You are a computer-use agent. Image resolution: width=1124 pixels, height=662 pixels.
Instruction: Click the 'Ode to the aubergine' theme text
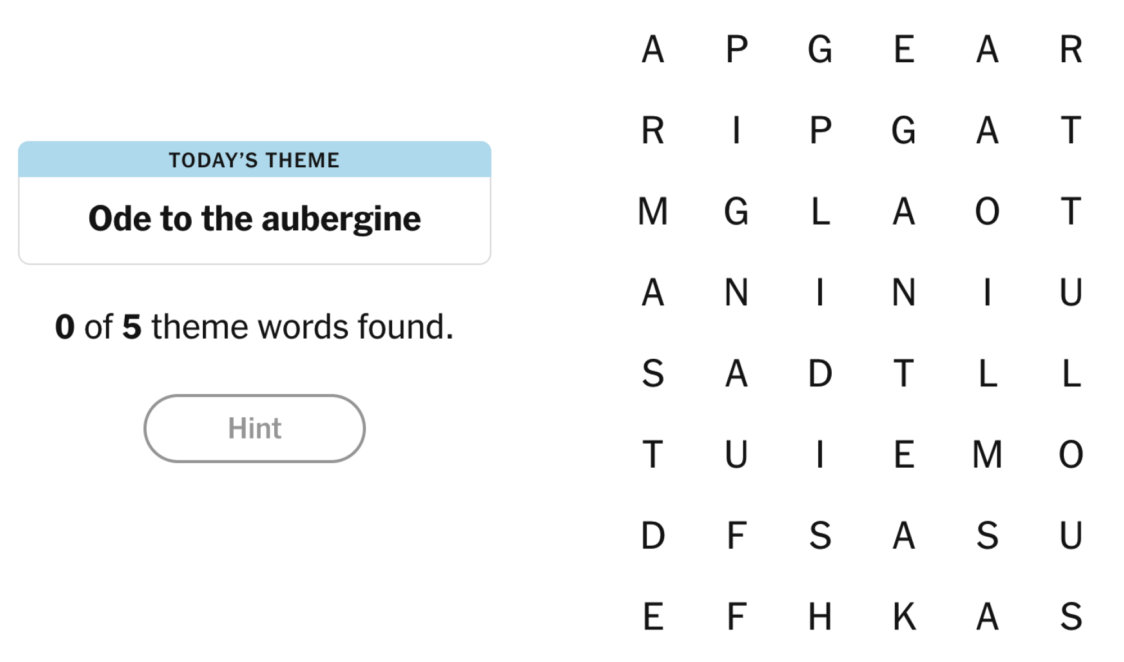[x=255, y=218]
